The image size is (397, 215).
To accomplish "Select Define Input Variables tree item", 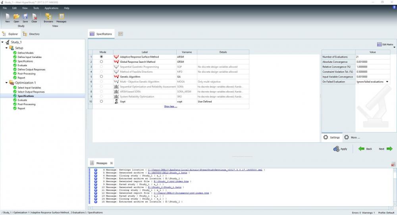I will tap(30, 57).
